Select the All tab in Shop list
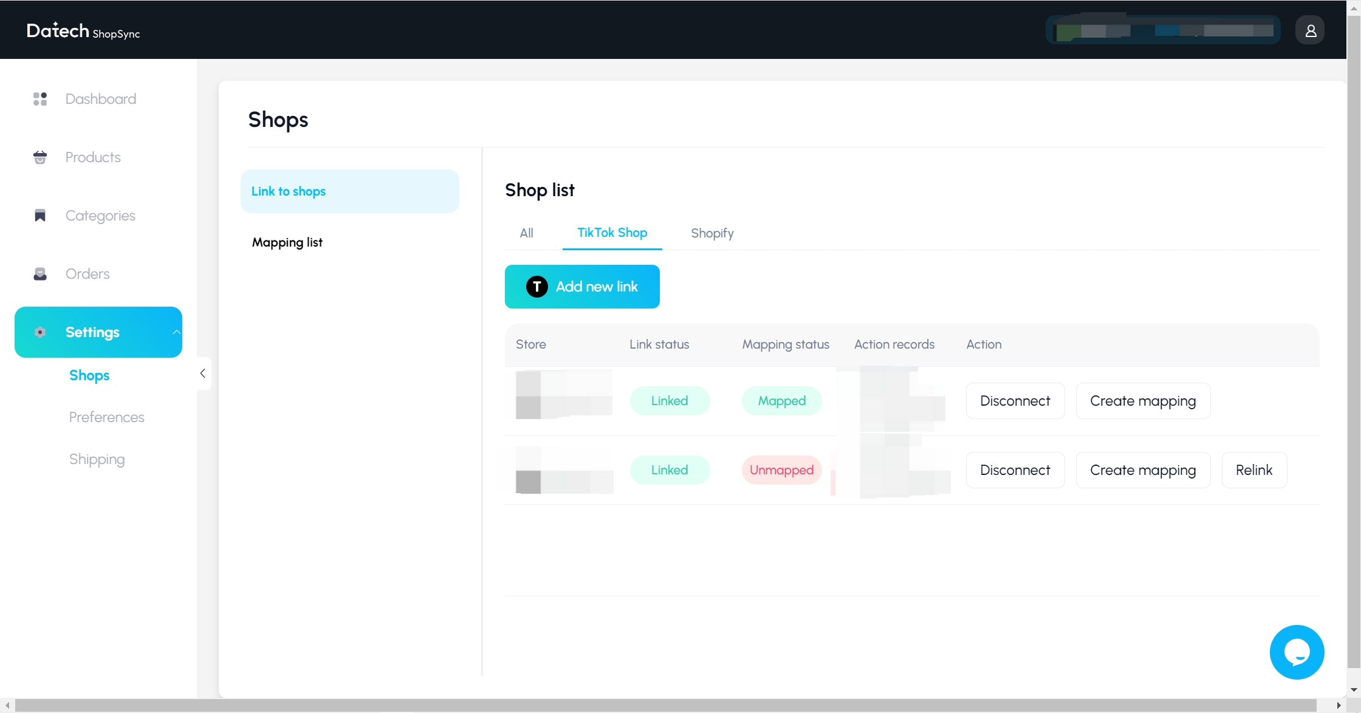The height and width of the screenshot is (713, 1361). (x=527, y=232)
